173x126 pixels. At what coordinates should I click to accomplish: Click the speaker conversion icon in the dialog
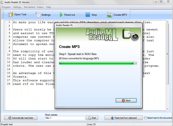click(x=131, y=35)
